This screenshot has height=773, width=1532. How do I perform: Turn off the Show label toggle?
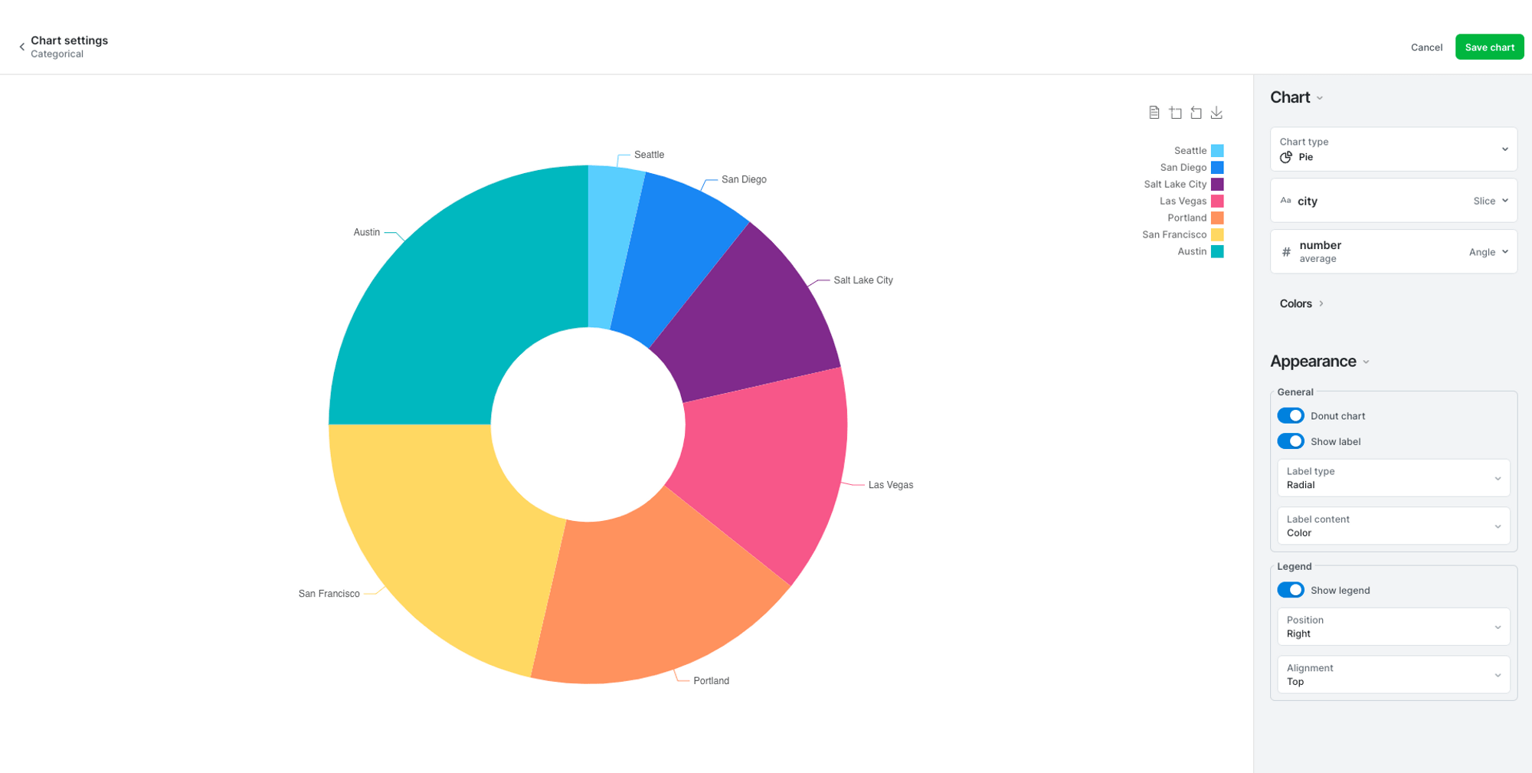[x=1291, y=441]
